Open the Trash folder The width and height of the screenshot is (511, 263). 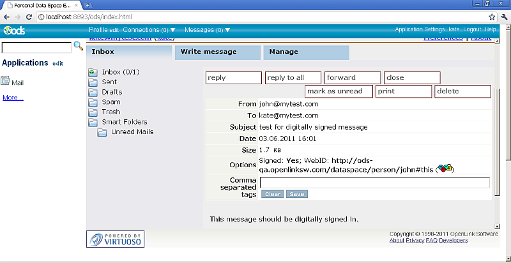coord(111,112)
